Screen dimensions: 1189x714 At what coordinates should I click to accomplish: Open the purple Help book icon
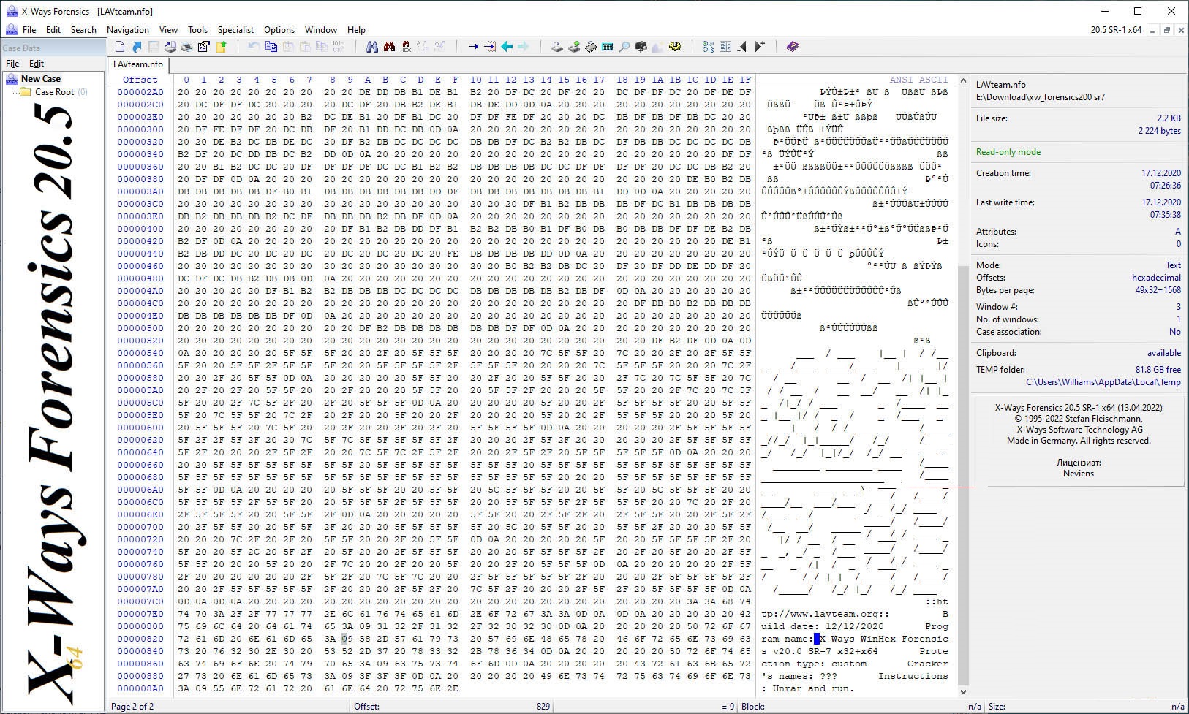[793, 47]
